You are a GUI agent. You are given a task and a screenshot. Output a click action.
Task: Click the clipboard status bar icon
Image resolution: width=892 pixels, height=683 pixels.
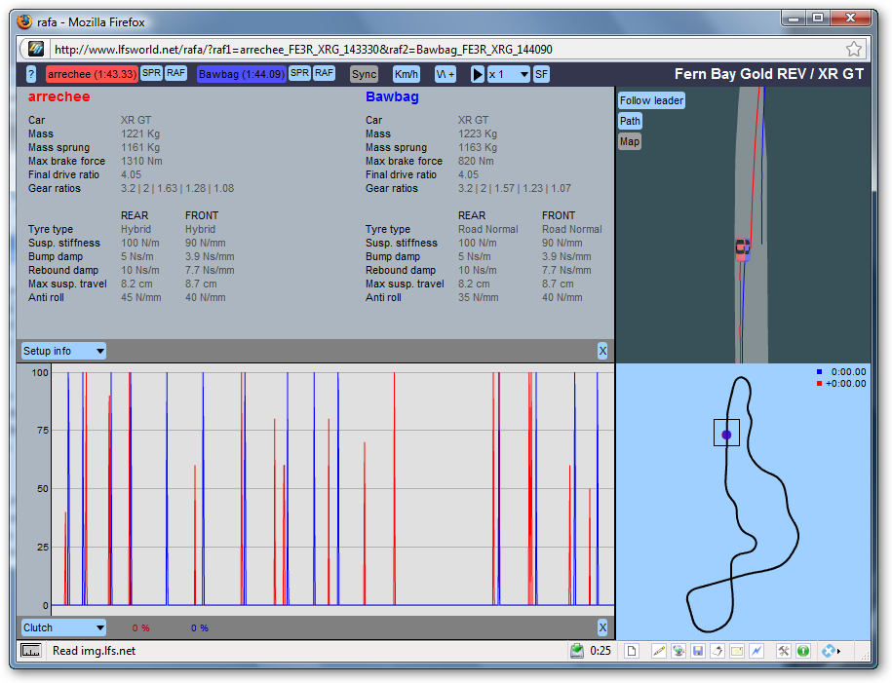pyautogui.click(x=717, y=651)
